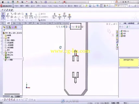Create a new document with New icon
139x104 pixels.
coord(83,6)
